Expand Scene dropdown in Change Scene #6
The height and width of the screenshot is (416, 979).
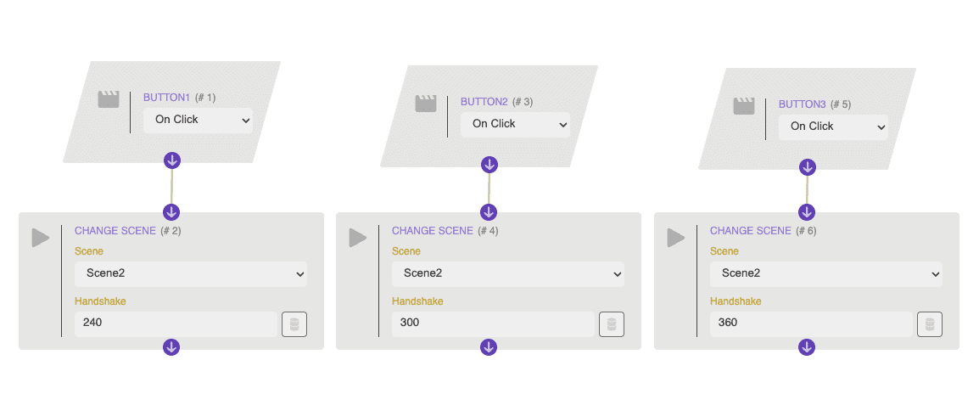(826, 273)
